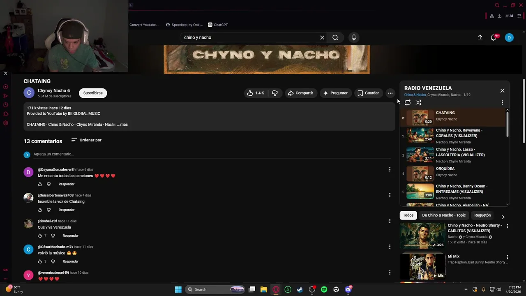Screen dimensions: 526x296
Task: Show hidden system tray icons
Action: (466, 289)
